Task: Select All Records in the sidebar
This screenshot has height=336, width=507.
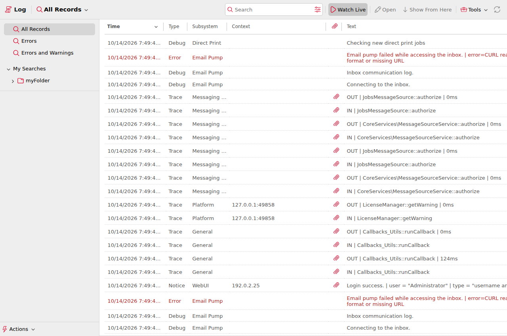Action: click(x=50, y=29)
